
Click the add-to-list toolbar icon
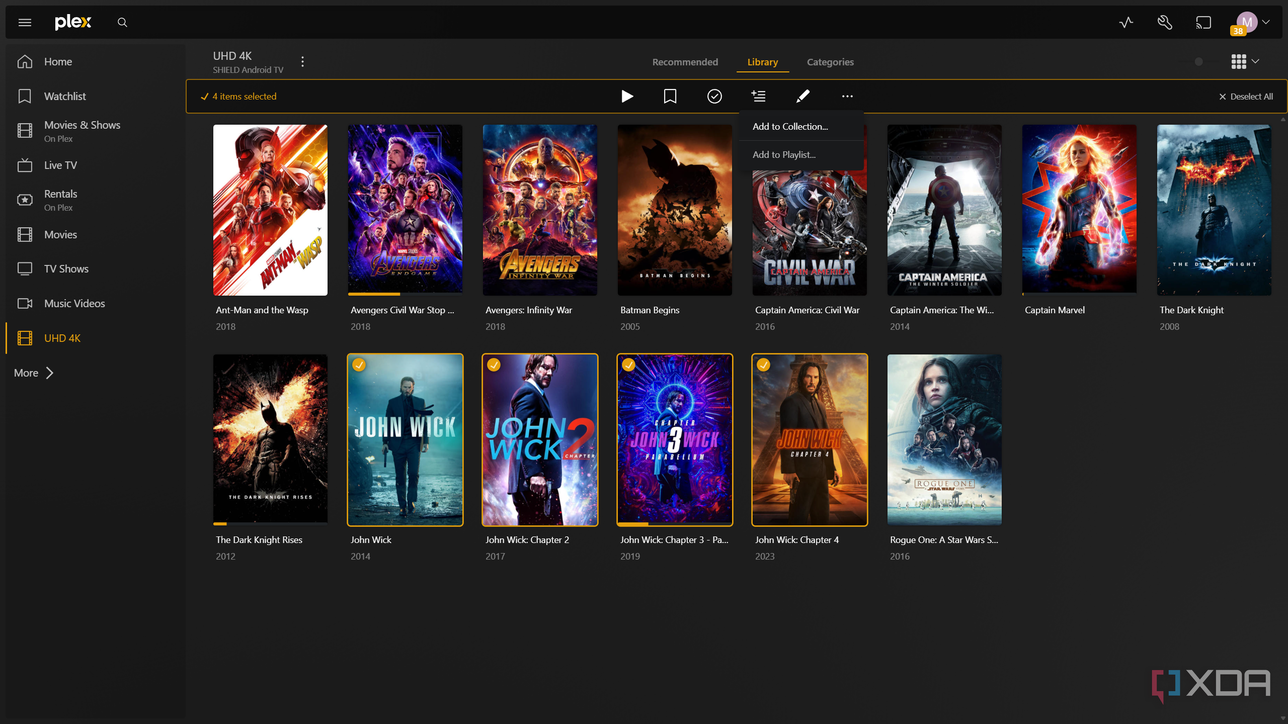point(759,96)
